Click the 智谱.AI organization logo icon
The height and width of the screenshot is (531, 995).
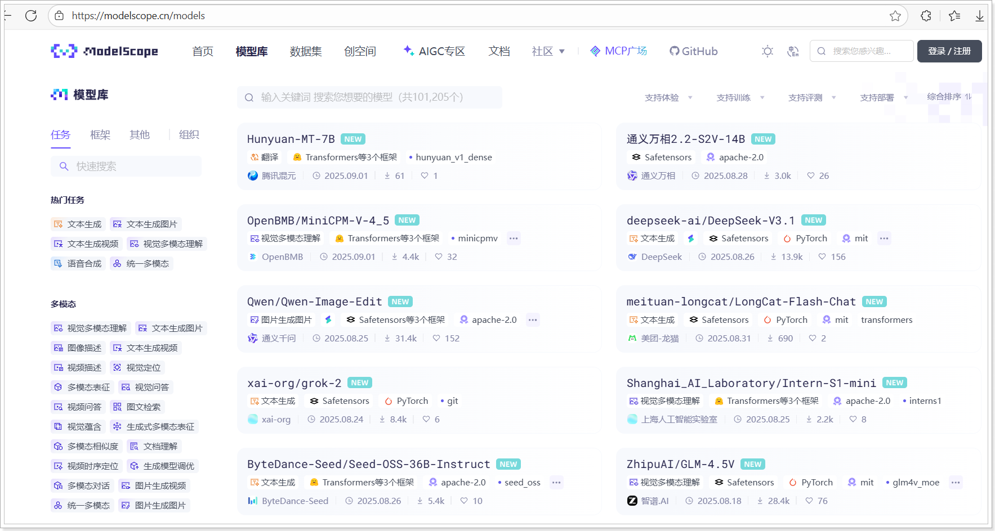pos(632,501)
